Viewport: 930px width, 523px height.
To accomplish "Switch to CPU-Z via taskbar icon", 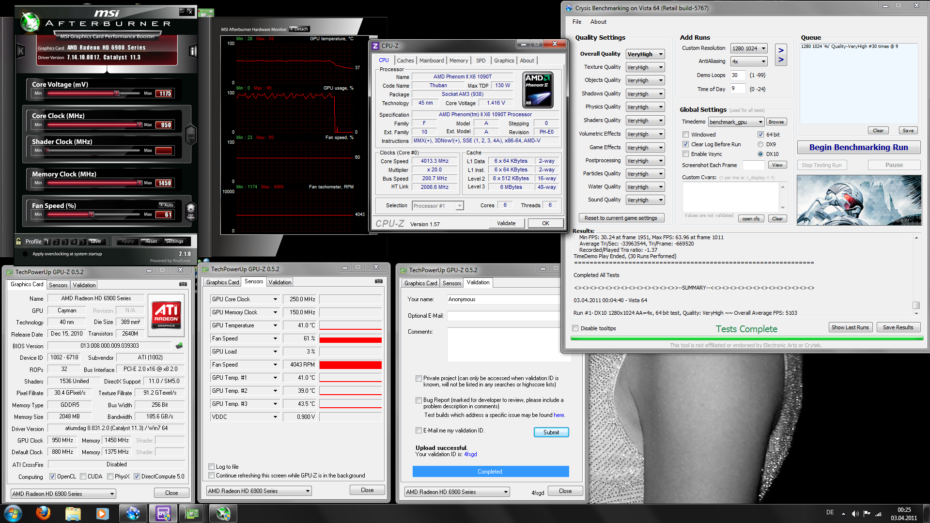I will coord(163,513).
